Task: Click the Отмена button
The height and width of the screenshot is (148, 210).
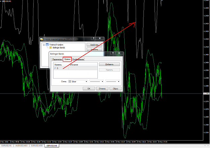Action: pyautogui.click(x=102, y=89)
